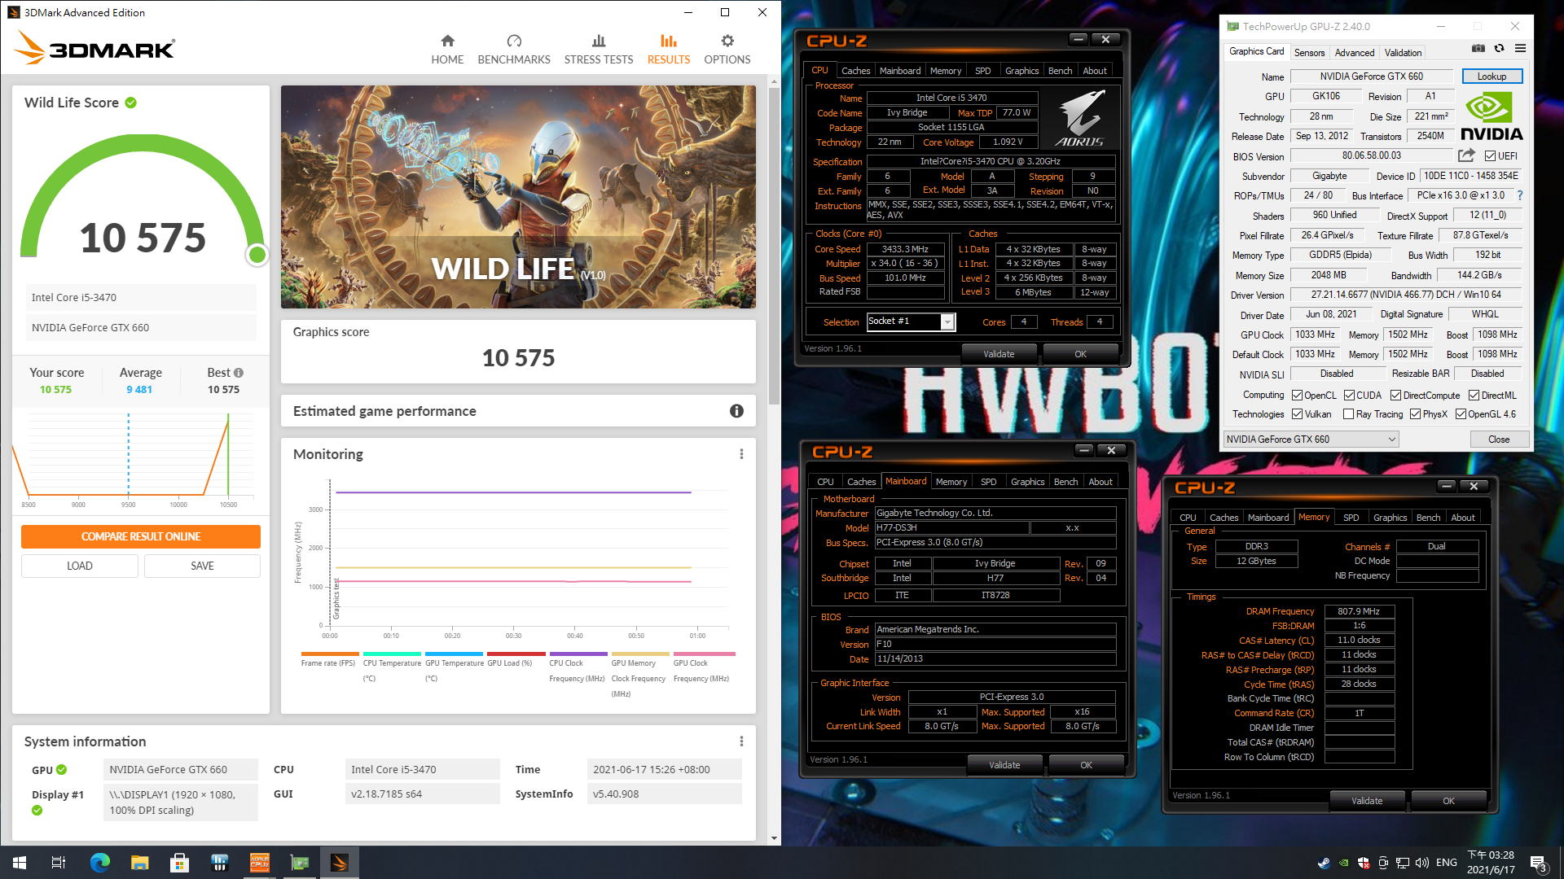The image size is (1564, 879).
Task: Expand Socket #1 selection dropdown in CPU-Z
Action: pos(947,322)
